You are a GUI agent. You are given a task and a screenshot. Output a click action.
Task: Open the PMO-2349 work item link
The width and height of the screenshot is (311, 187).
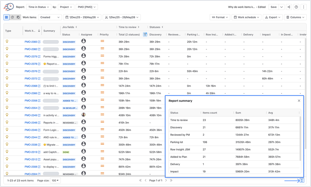coord(31,115)
